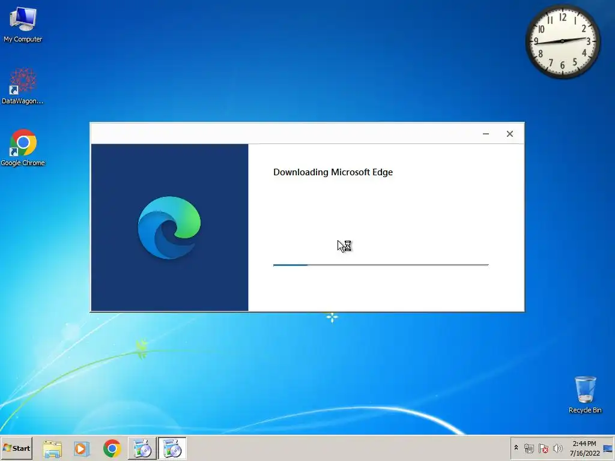The height and width of the screenshot is (461, 615).
Task: Switch to the active installer taskbar item
Action: click(x=172, y=448)
